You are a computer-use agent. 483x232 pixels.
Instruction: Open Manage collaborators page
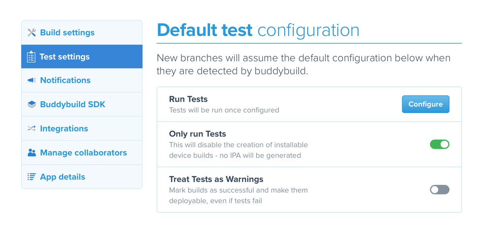coord(82,153)
